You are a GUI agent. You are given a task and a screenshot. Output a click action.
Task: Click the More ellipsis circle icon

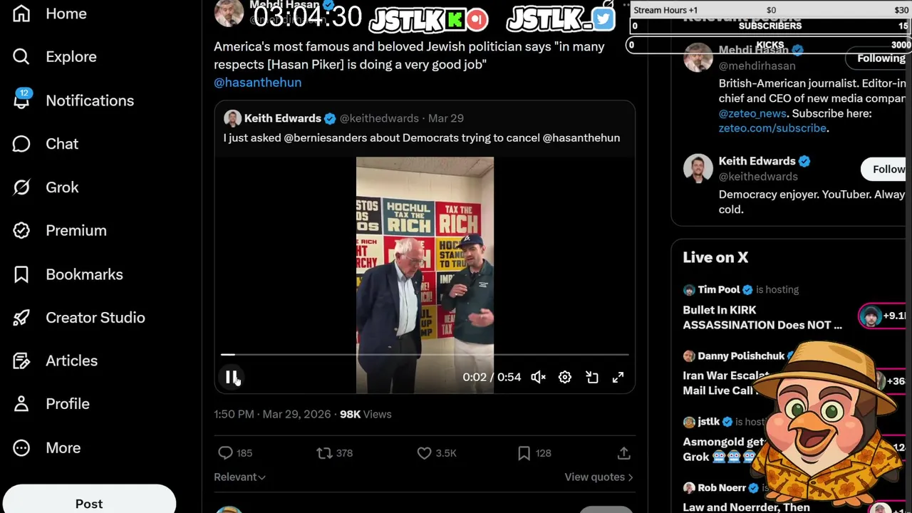click(21, 448)
